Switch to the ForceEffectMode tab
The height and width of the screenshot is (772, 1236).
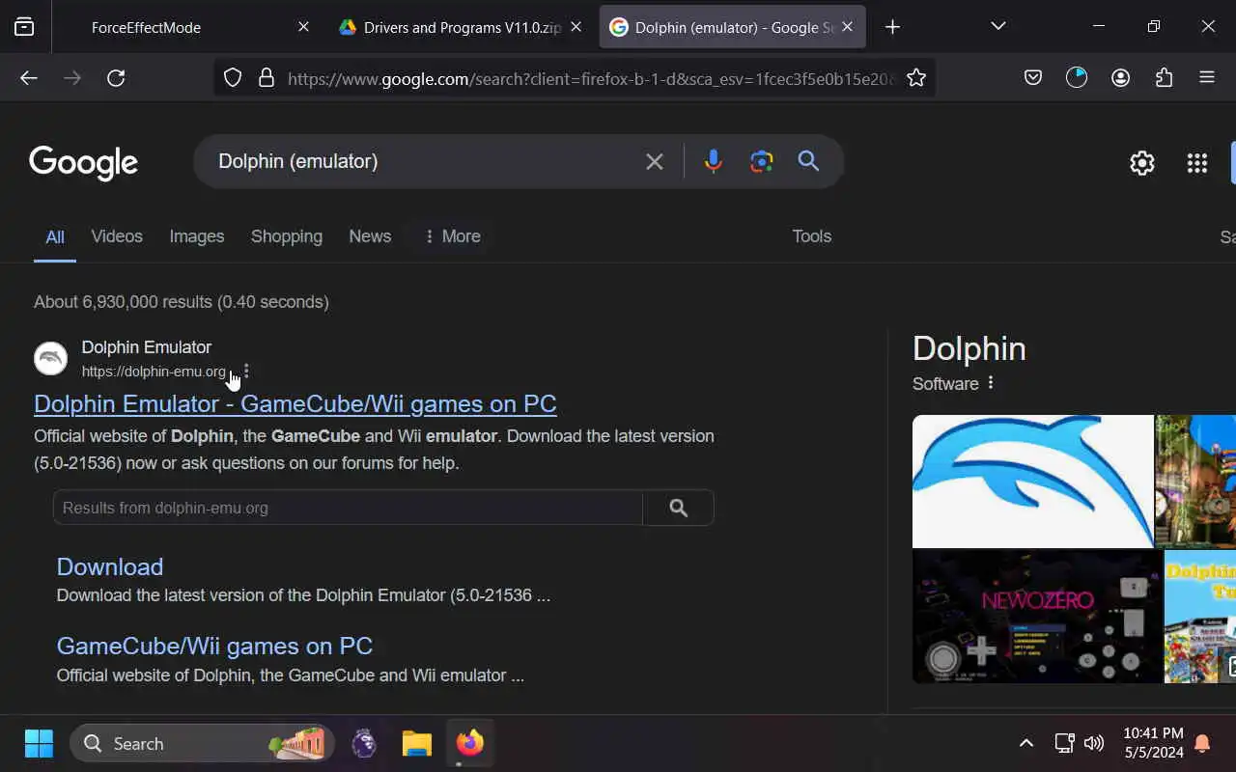[x=146, y=27]
